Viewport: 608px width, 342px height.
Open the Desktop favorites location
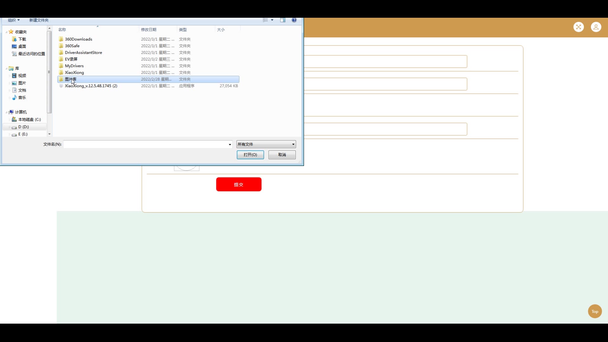click(x=22, y=46)
